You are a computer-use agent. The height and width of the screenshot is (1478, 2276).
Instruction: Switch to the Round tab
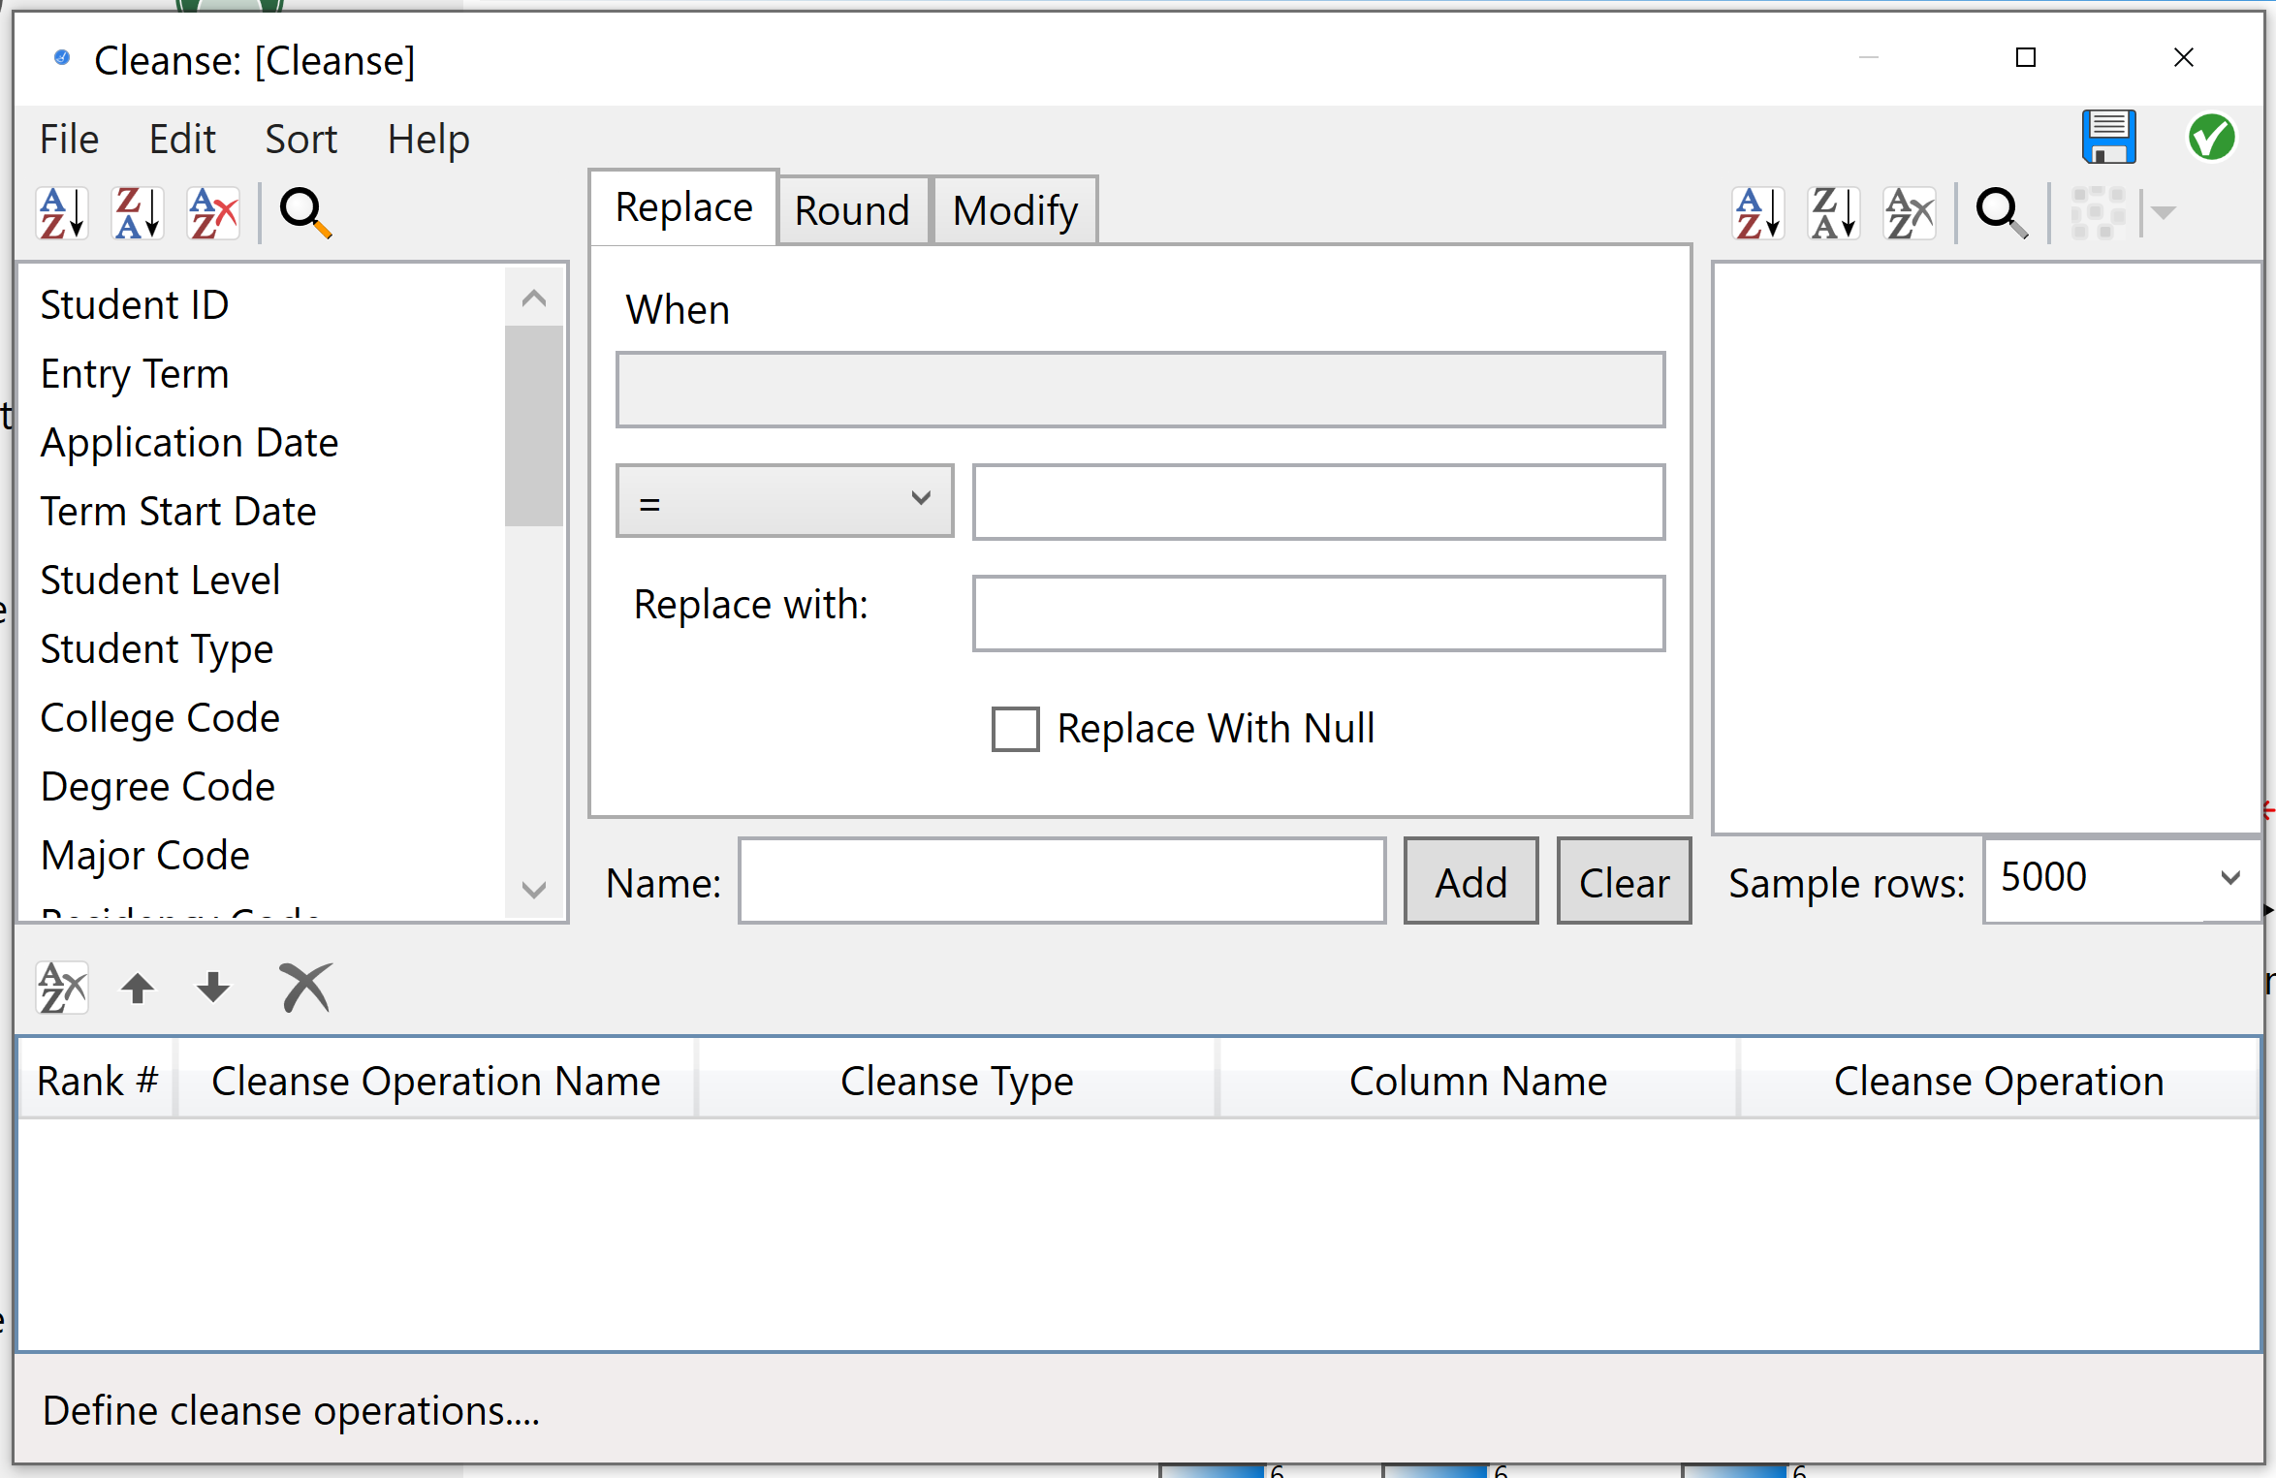point(852,210)
